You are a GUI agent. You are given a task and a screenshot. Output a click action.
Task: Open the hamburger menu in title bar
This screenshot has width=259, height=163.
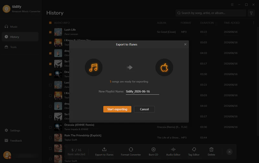(232, 5)
